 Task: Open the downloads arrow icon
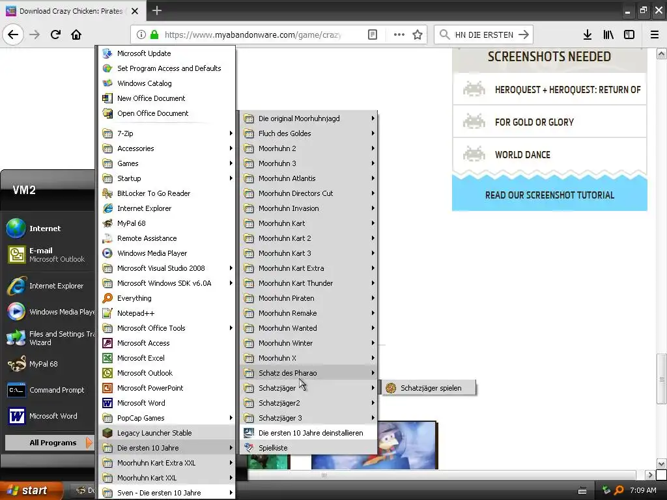(588, 35)
